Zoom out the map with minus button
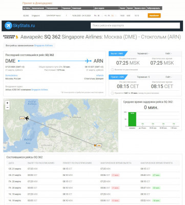185x205 pixels. click(x=7, y=108)
